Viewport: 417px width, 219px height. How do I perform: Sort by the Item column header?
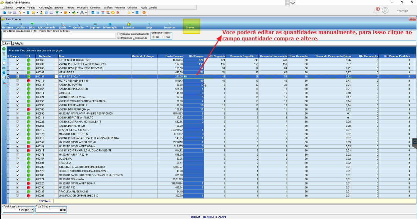coord(94,56)
